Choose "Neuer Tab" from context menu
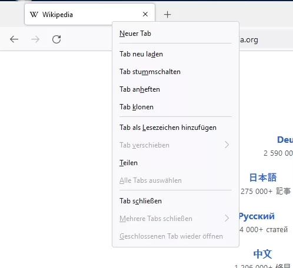The width and height of the screenshot is (293, 268). point(175,33)
